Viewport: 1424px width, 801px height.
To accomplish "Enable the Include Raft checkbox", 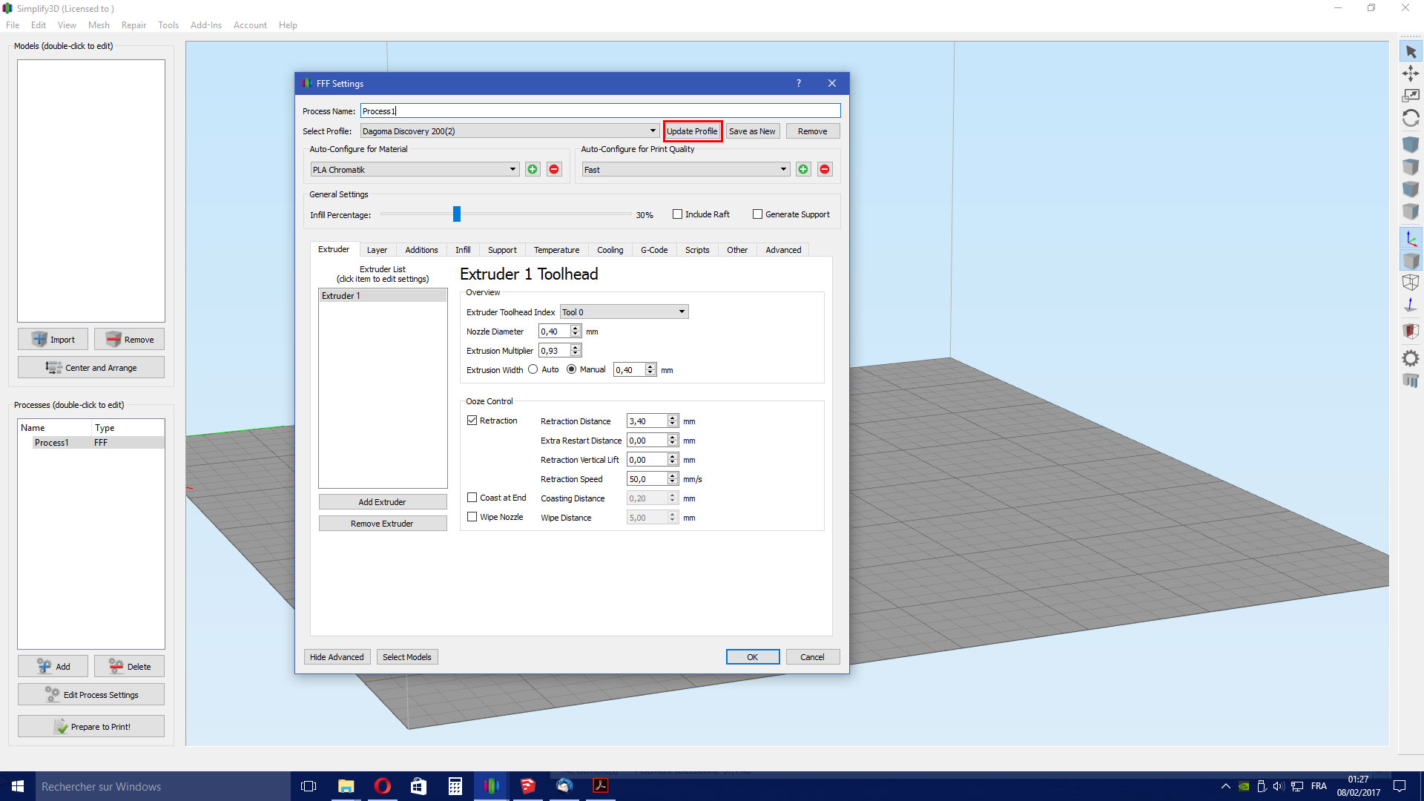I will click(677, 214).
